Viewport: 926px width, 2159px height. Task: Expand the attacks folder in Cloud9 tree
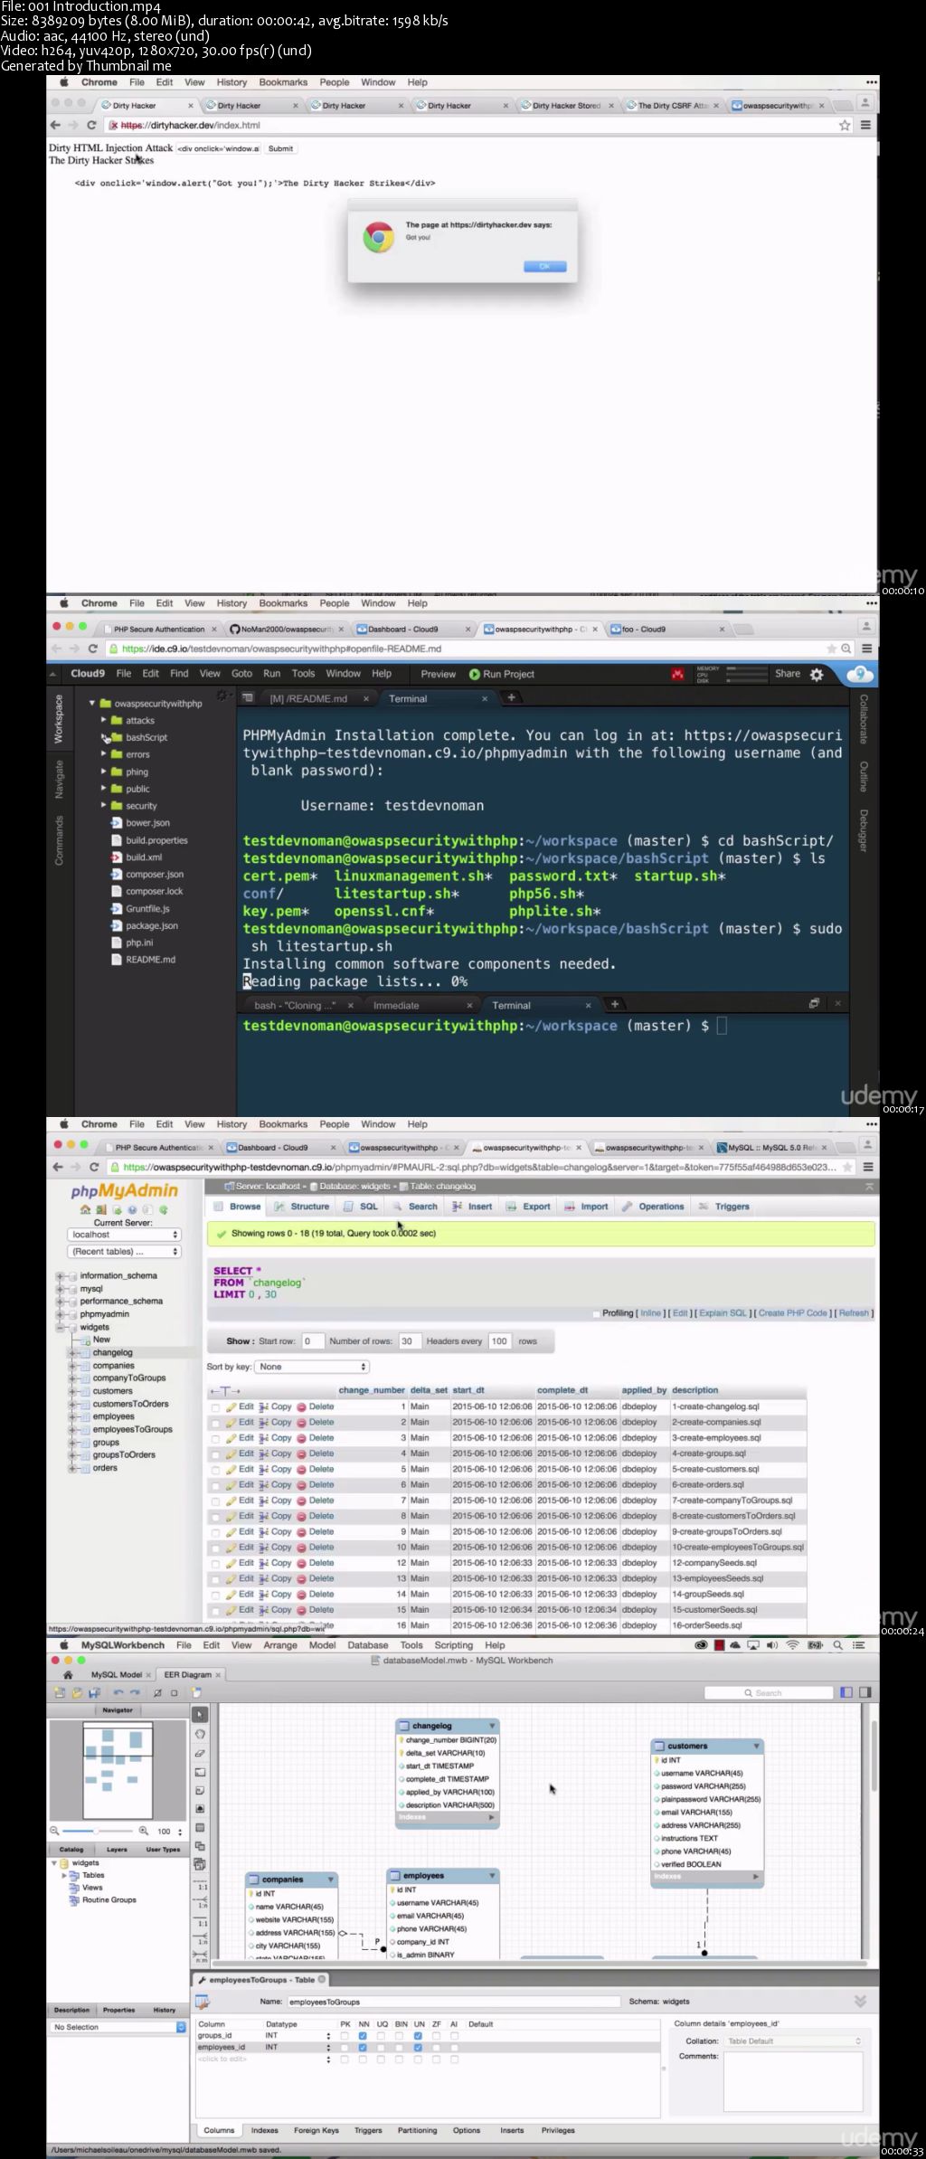[104, 720]
